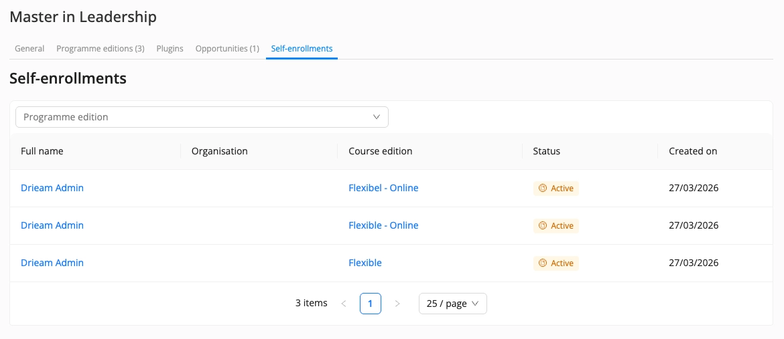Open the Opportunities (1) tab
The height and width of the screenshot is (339, 784).
pos(227,49)
